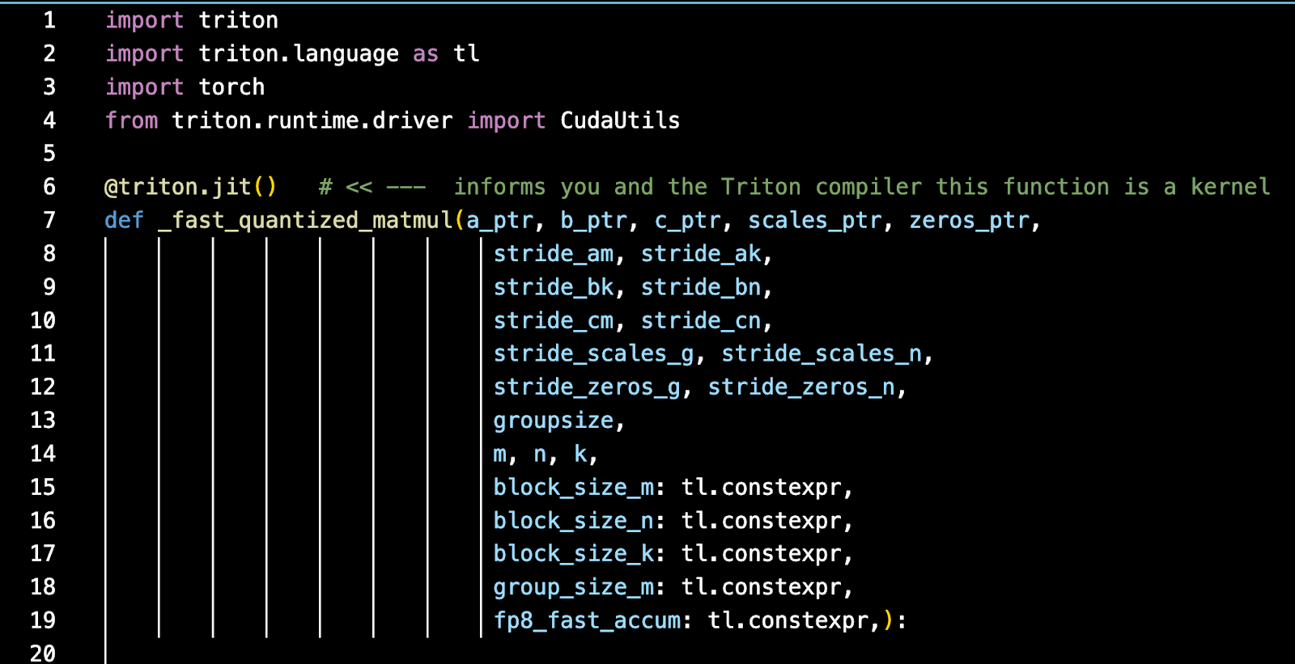This screenshot has width=1295, height=664.
Task: Click line number 6 in the gutter
Action: point(49,187)
